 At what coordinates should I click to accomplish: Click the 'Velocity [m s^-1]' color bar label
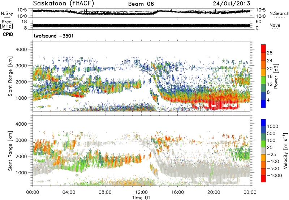point(285,151)
